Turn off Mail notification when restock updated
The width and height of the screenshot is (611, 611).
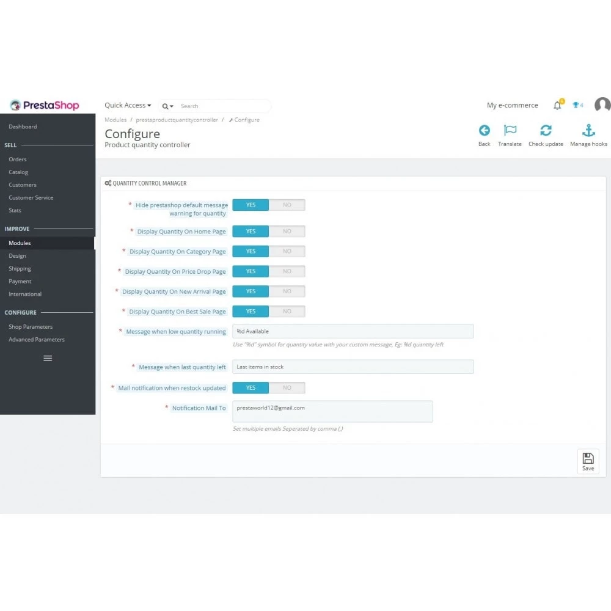coord(287,388)
